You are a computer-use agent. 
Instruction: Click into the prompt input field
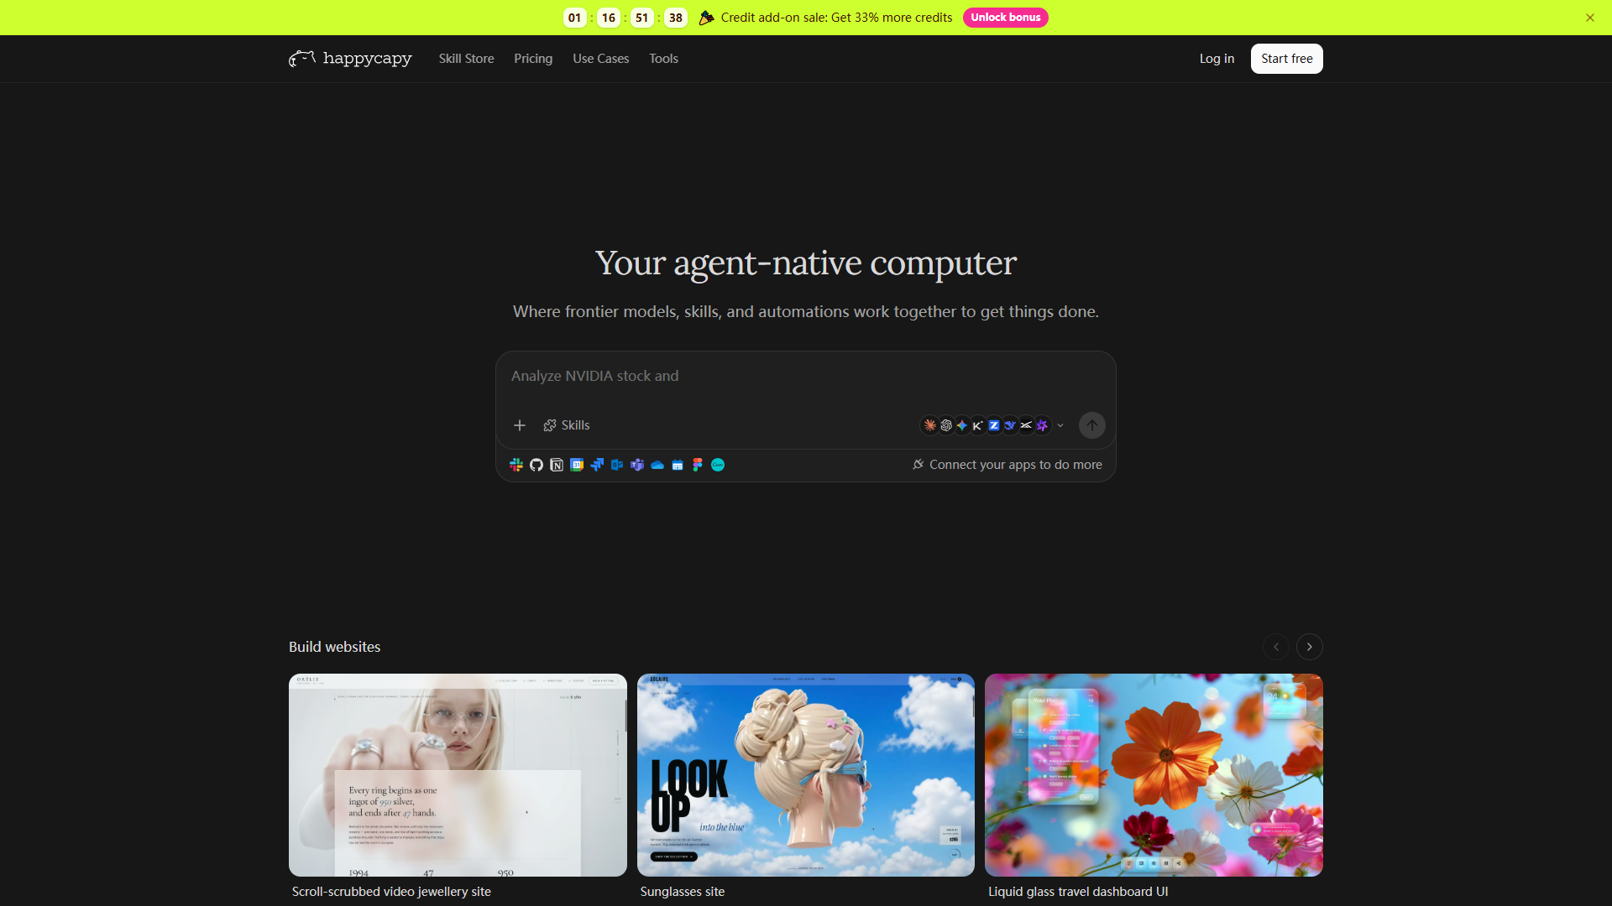[806, 376]
